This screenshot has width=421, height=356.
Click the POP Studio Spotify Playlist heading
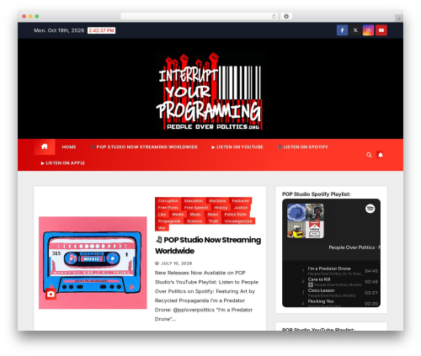coord(317,194)
